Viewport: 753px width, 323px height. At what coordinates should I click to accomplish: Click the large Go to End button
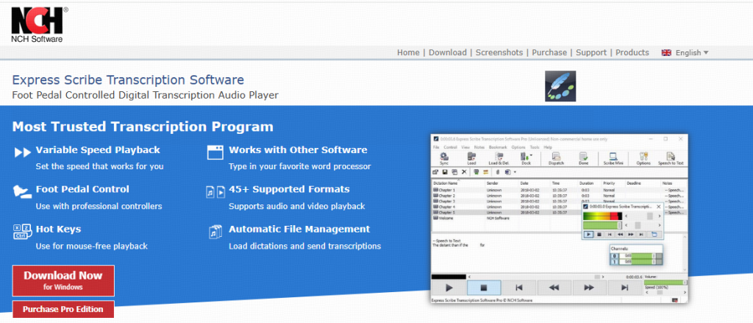625,288
